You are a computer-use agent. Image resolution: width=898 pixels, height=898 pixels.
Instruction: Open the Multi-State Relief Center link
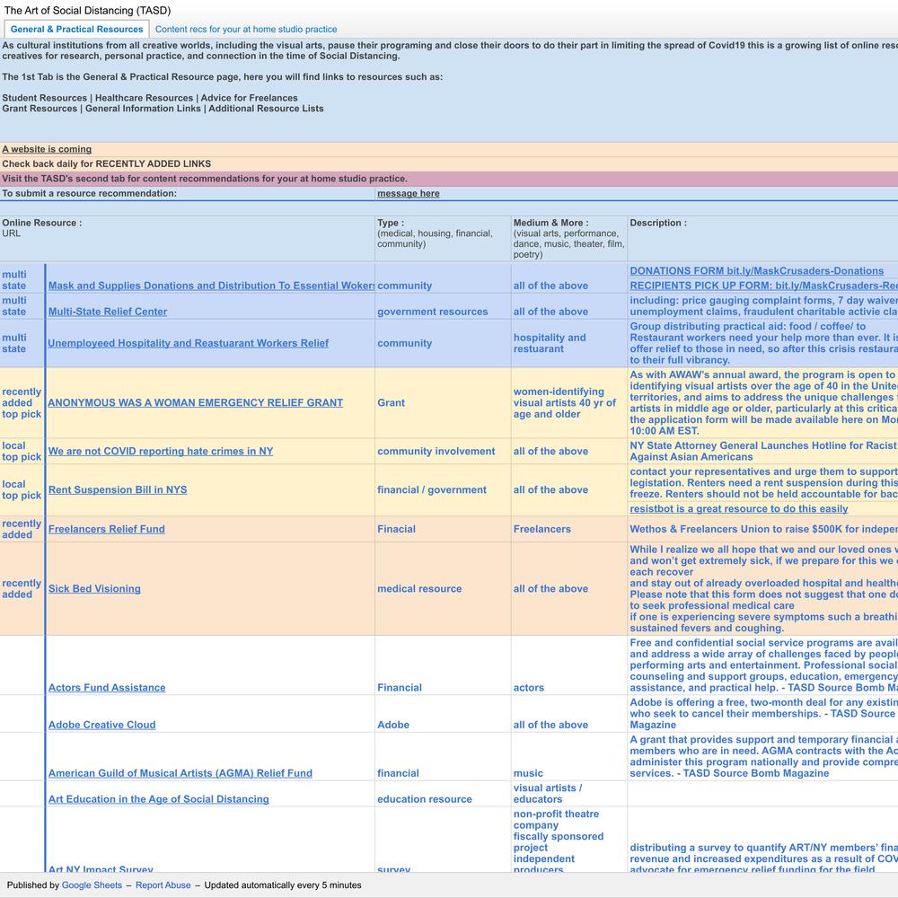[108, 312]
